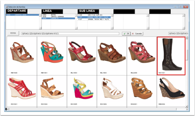
Task: Click the DEPARTAME list scroll-up arrow
Action: click(x=40, y=15)
